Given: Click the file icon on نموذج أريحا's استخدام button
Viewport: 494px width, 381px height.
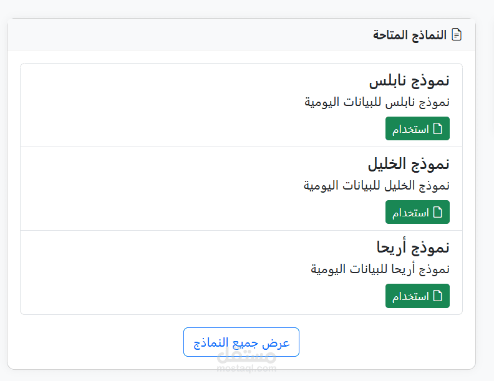Looking at the screenshot, I should tap(438, 296).
